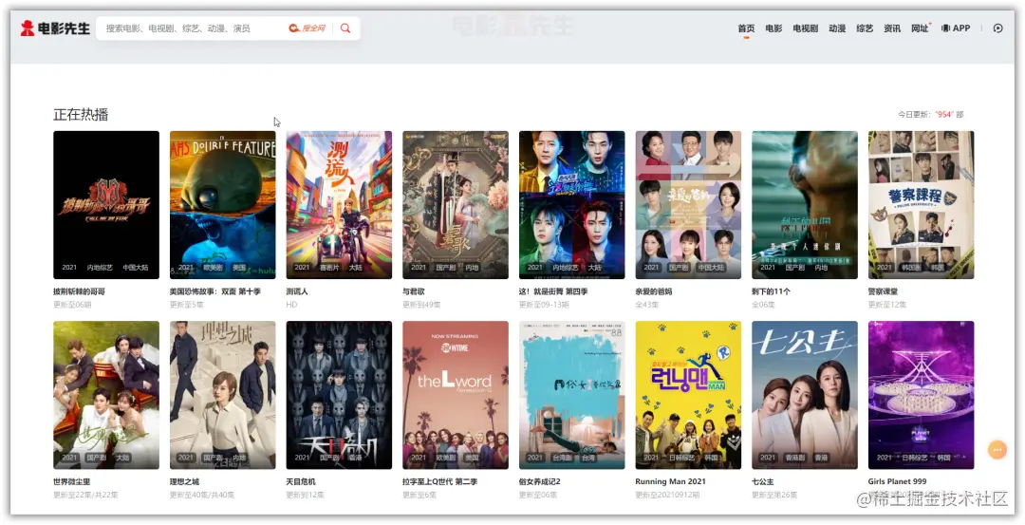Open the 世界微尘里 poster

[x=106, y=395]
